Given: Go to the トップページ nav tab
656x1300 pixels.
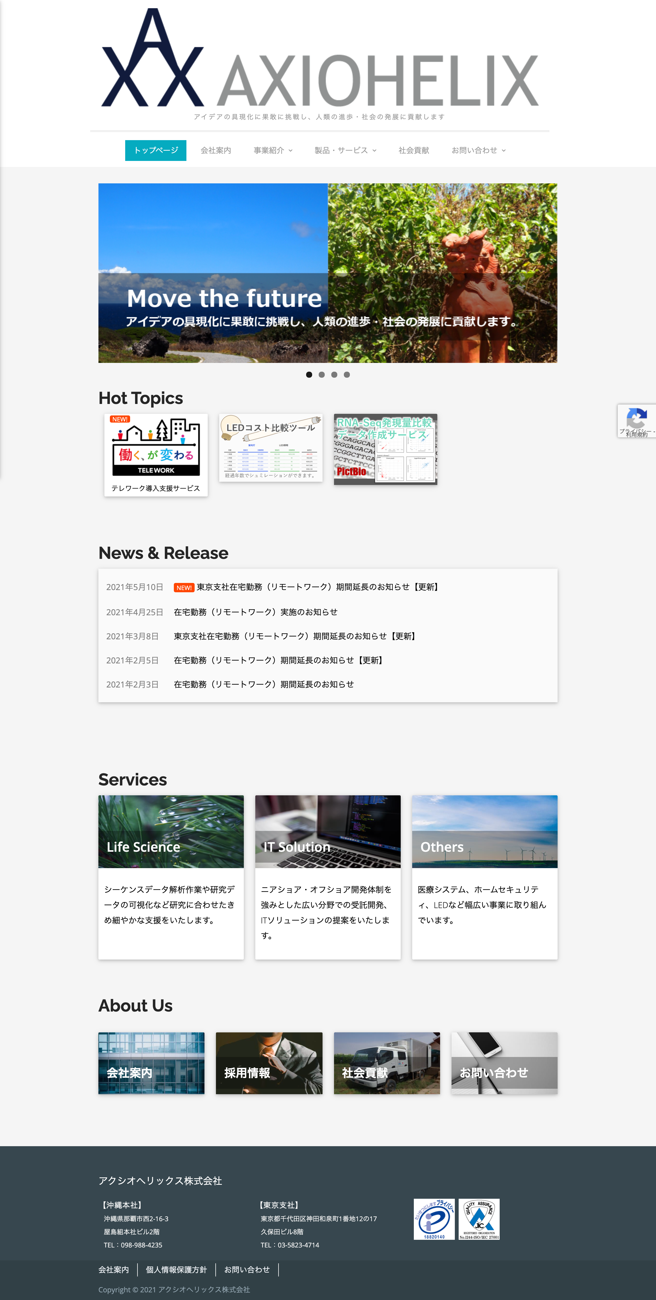Looking at the screenshot, I should click(x=156, y=150).
